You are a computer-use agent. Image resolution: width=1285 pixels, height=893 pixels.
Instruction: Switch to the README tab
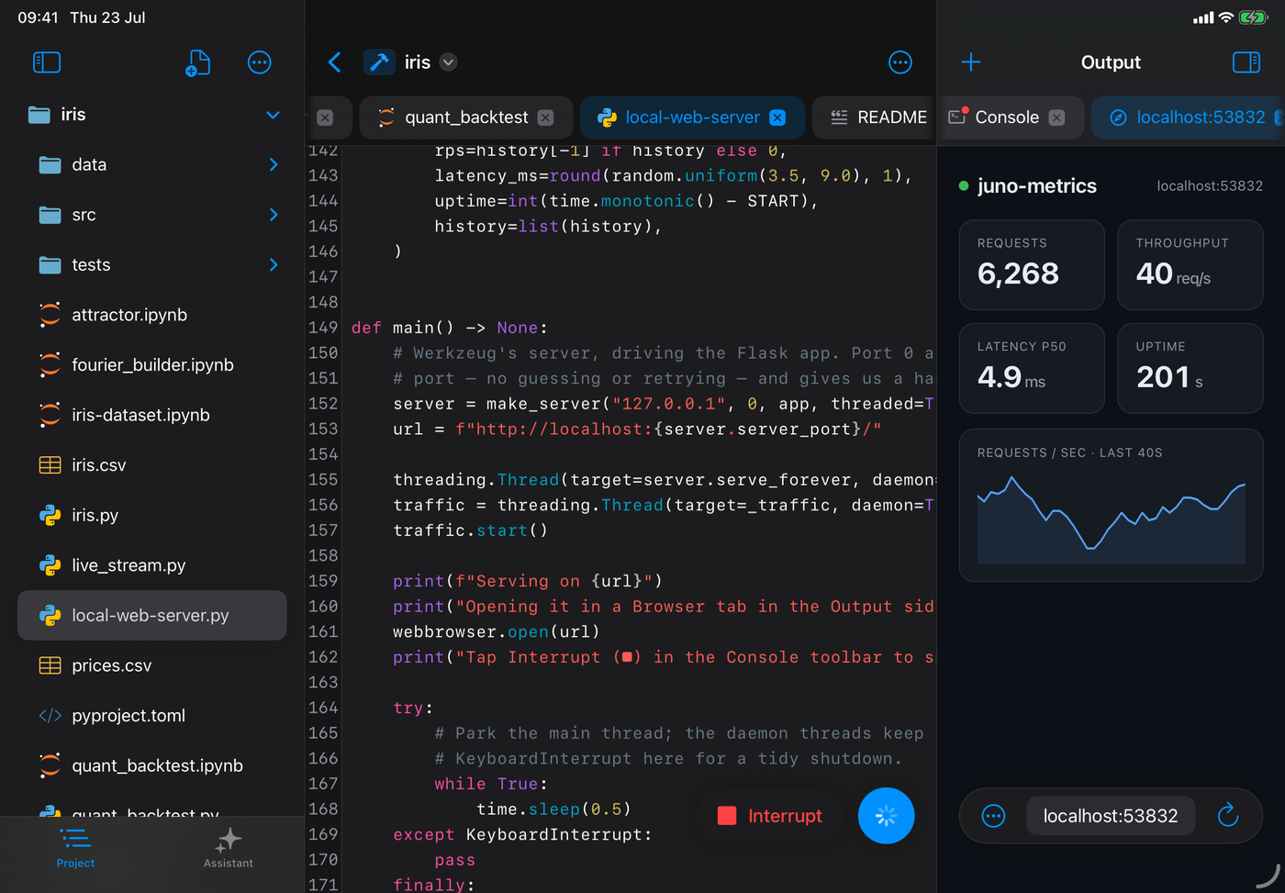(874, 117)
